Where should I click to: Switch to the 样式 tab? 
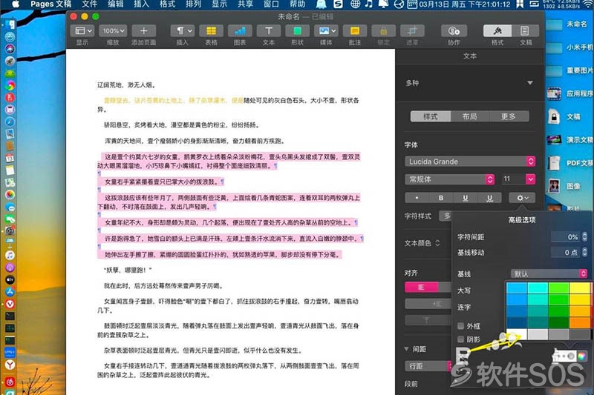coord(431,116)
